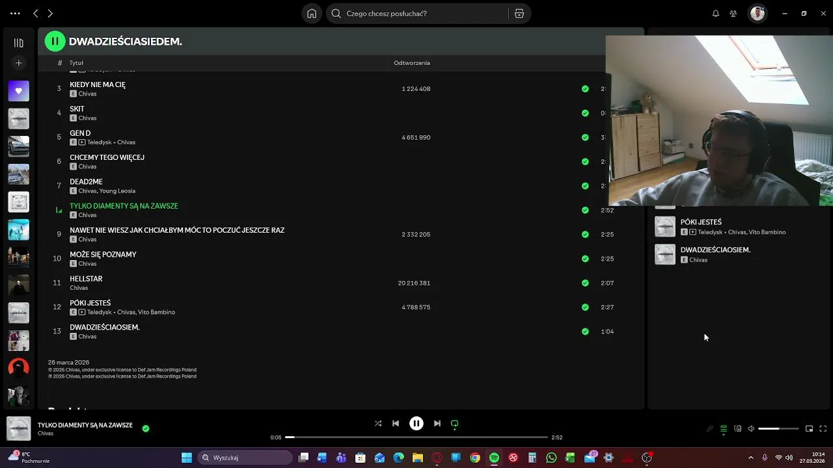Go forward with the right arrow
This screenshot has width=833, height=468.
pyautogui.click(x=50, y=13)
